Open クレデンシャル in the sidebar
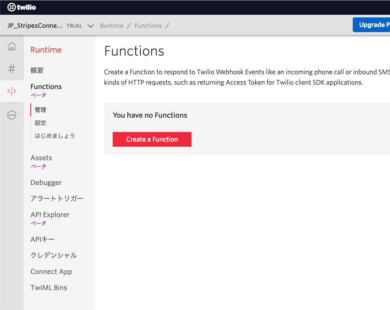Image resolution: width=390 pixels, height=310 pixels. (x=54, y=255)
